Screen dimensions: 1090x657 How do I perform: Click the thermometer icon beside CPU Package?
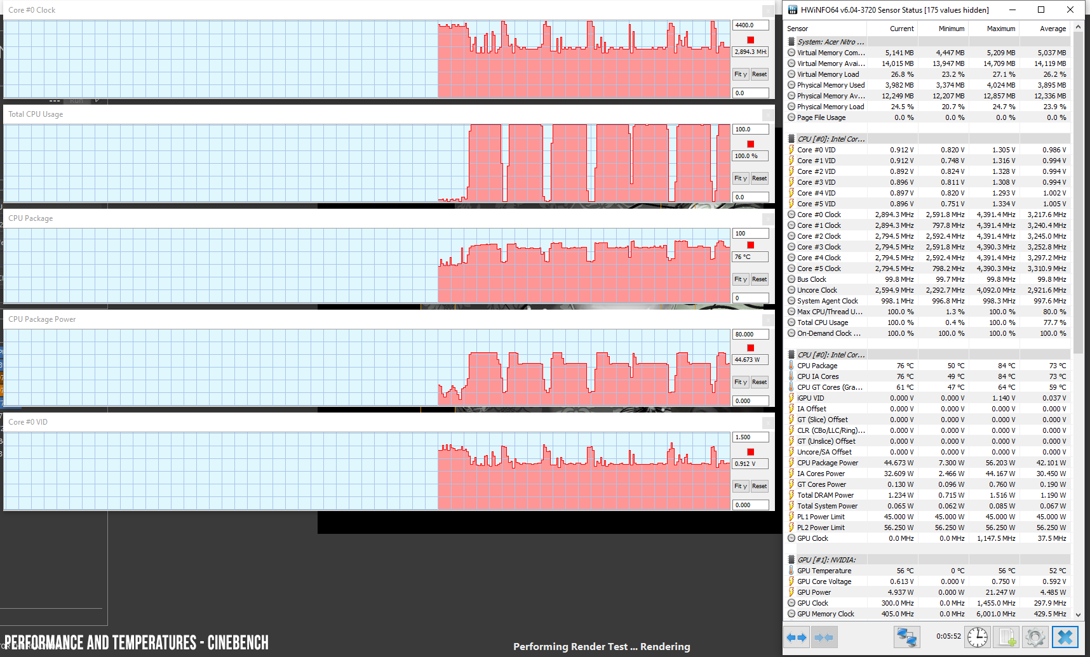tap(791, 366)
